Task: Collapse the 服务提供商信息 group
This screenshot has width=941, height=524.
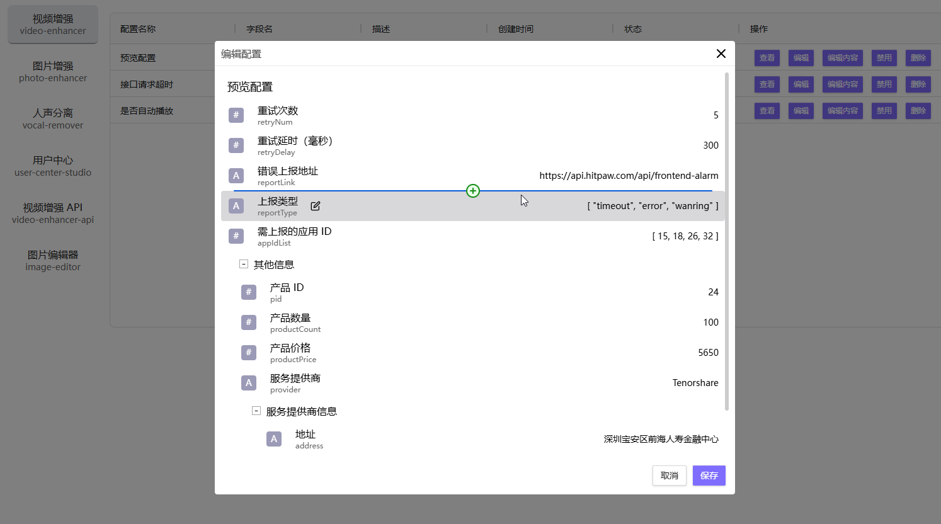Action: tap(256, 411)
